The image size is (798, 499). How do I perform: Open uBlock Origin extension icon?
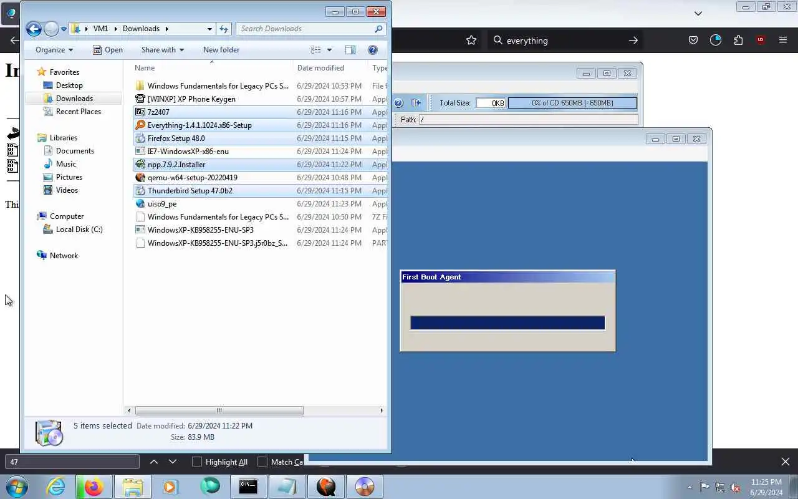click(761, 41)
